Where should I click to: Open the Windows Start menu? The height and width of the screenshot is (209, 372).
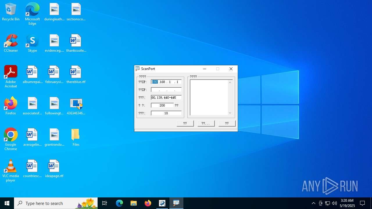7,203
